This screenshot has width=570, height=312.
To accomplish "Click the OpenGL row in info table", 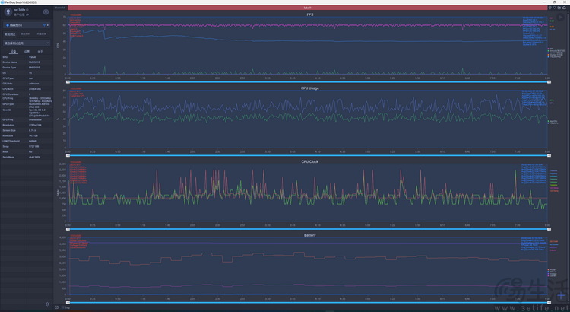I will click(27, 113).
